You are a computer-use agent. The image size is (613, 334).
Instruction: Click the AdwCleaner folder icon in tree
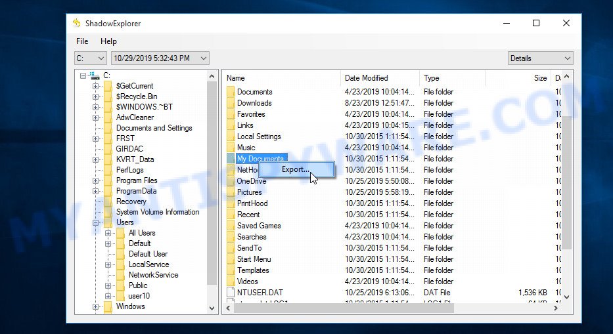pos(108,117)
